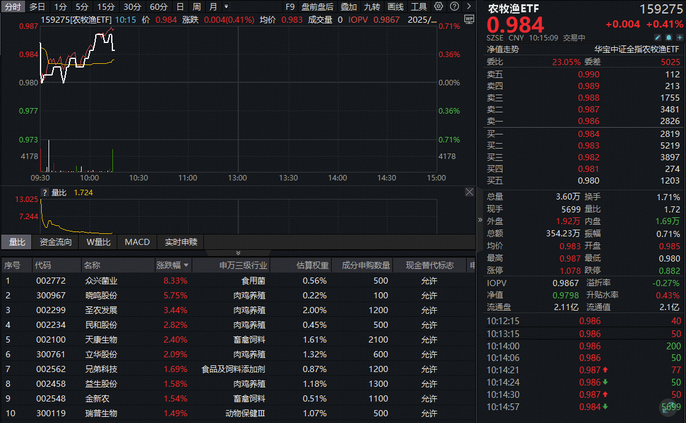Click the bell price-alert icon in the quote panel
Screen dimensions: 686x423
[669, 37]
